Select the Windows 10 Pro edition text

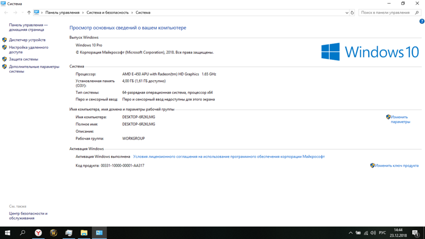click(89, 45)
